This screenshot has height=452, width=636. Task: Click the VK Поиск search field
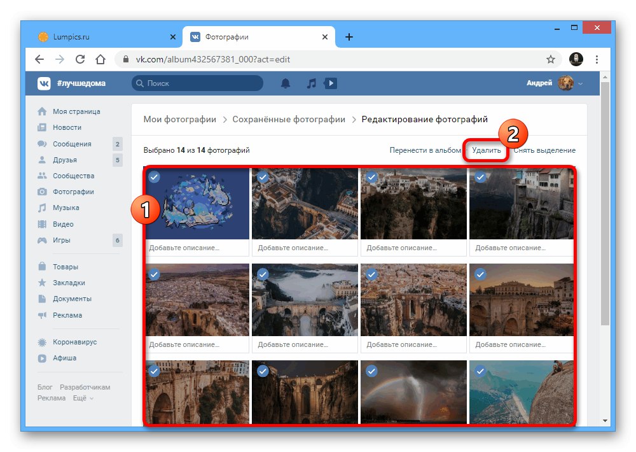[198, 83]
